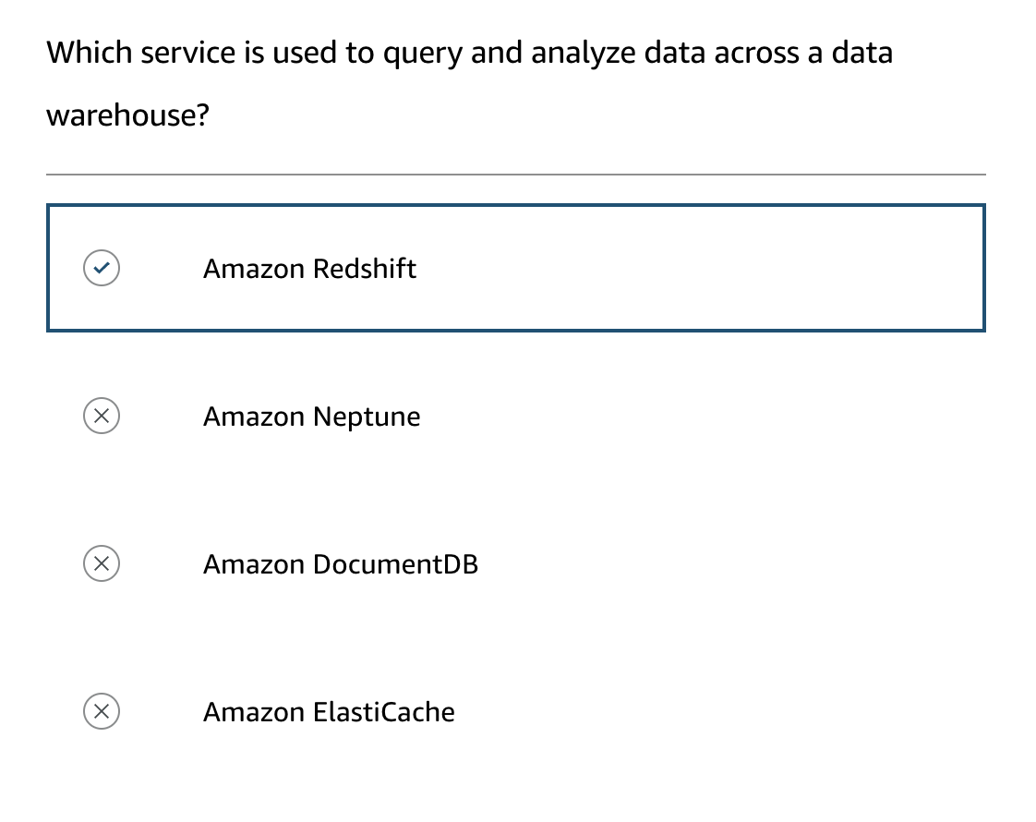
Task: Click the X icon next to Amazon ElastiCache
Action: click(102, 711)
